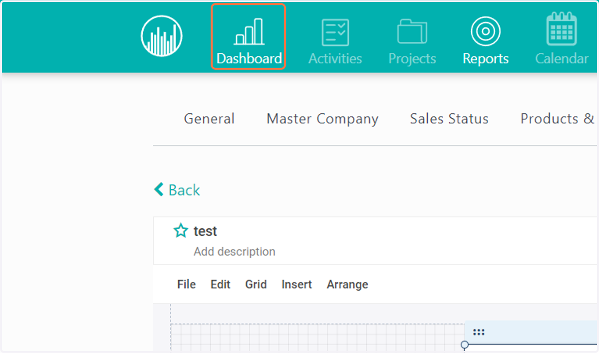Switch to the Sales Status tab
599x353 pixels.
(449, 119)
